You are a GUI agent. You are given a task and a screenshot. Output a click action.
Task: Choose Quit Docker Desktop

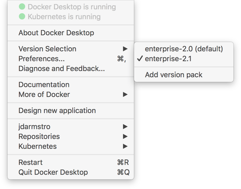tap(71, 172)
